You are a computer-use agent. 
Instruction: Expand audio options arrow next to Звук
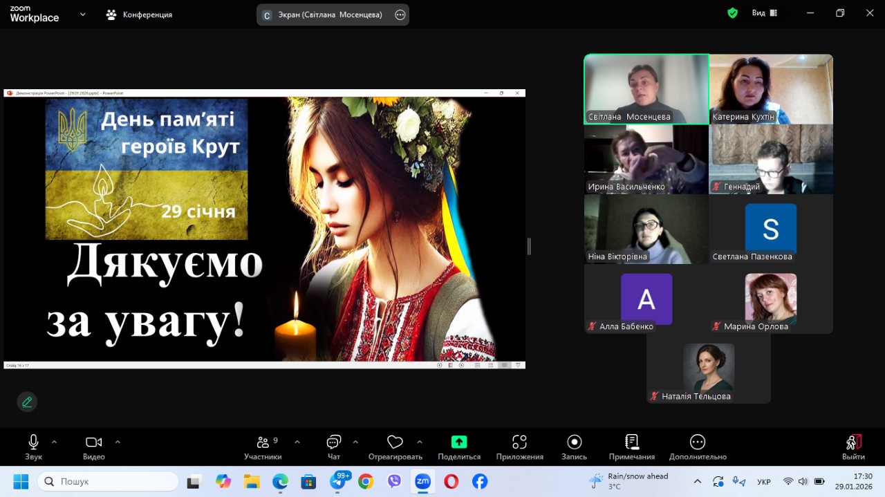point(55,442)
